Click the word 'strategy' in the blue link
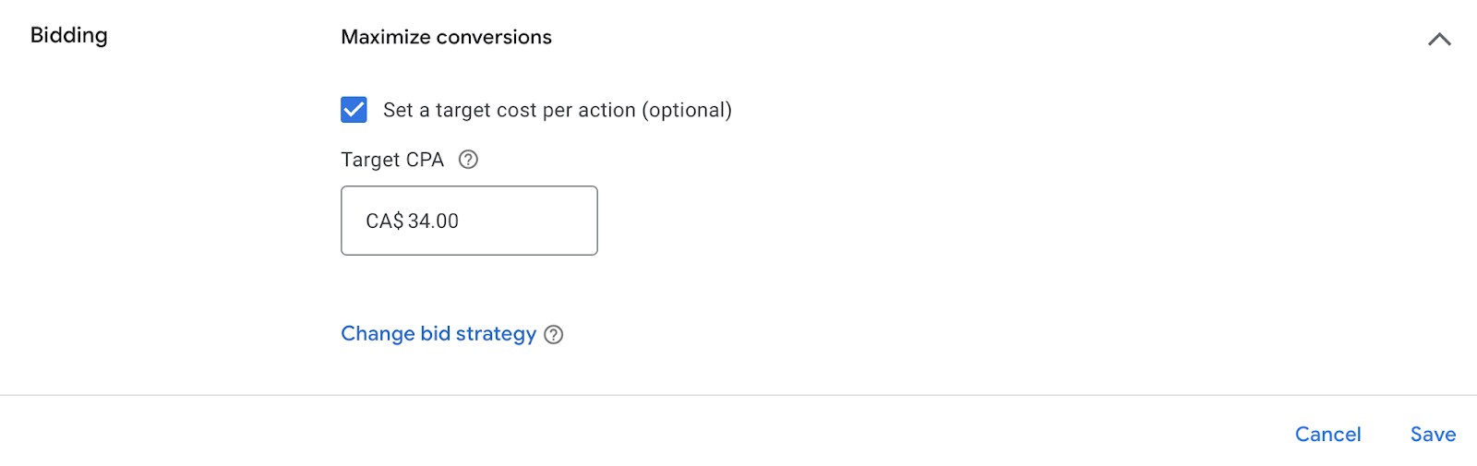 [x=496, y=334]
